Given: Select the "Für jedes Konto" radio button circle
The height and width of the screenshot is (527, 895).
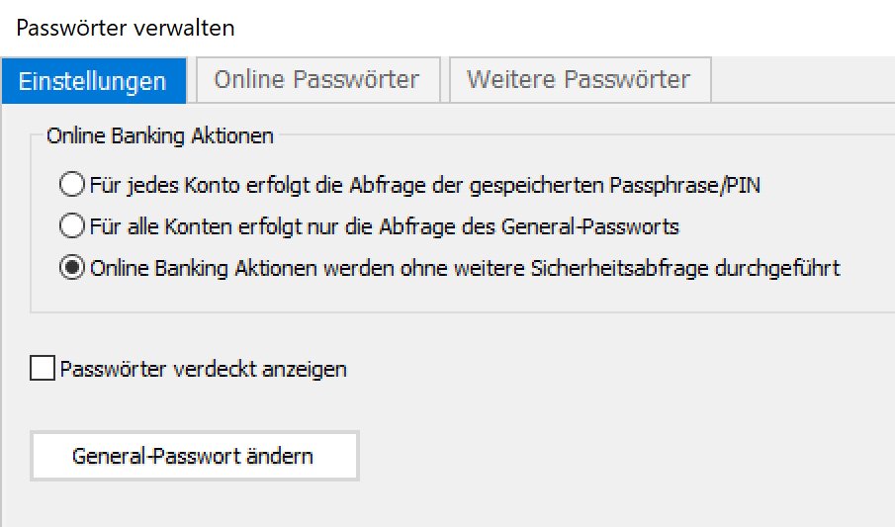Looking at the screenshot, I should [x=72, y=185].
